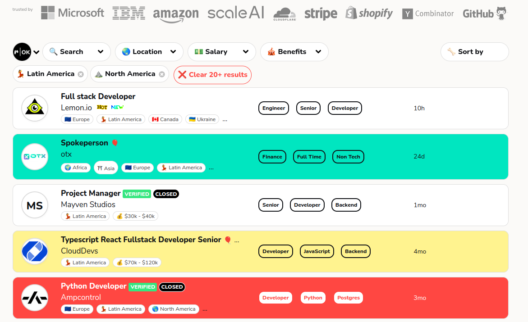Click the Asia location chip
Image resolution: width=528 pixels, height=322 pixels.
(x=106, y=168)
